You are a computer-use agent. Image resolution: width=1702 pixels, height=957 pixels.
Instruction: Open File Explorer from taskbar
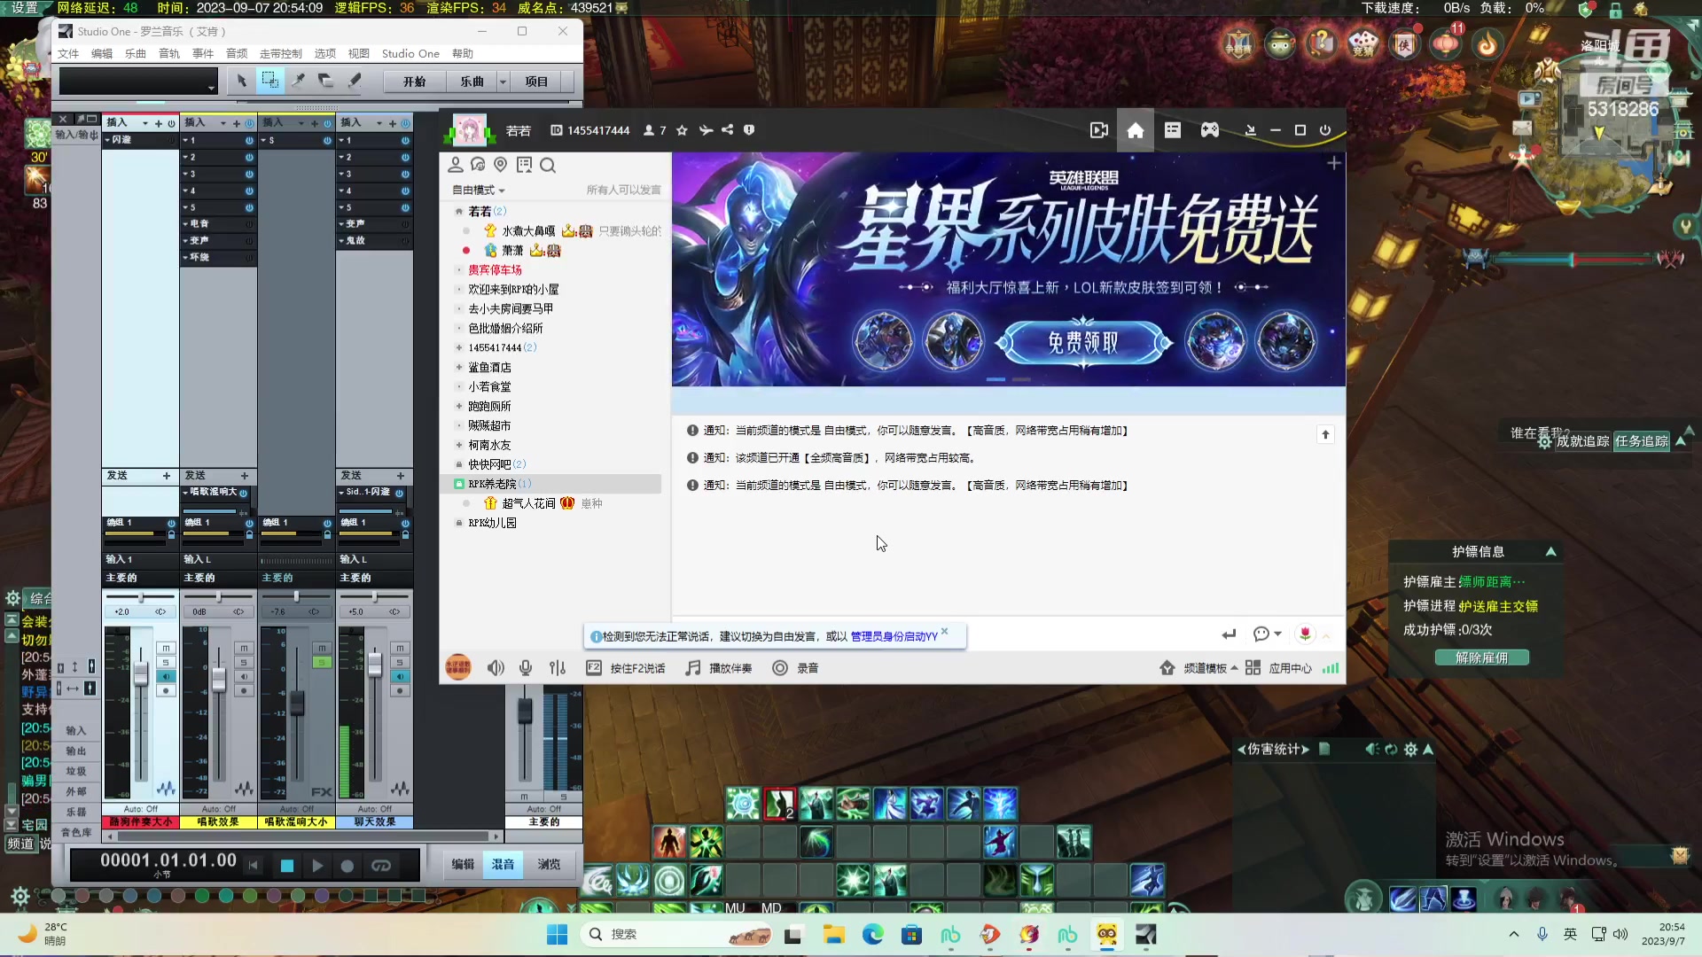click(833, 934)
